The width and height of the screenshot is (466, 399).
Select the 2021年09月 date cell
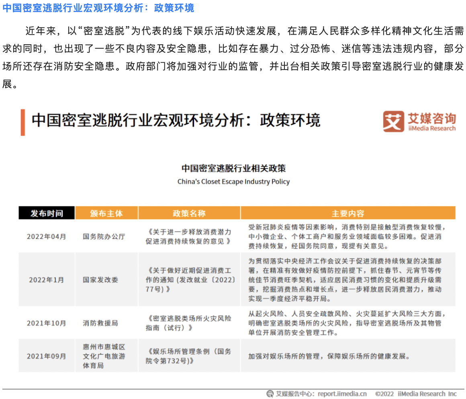46,356
